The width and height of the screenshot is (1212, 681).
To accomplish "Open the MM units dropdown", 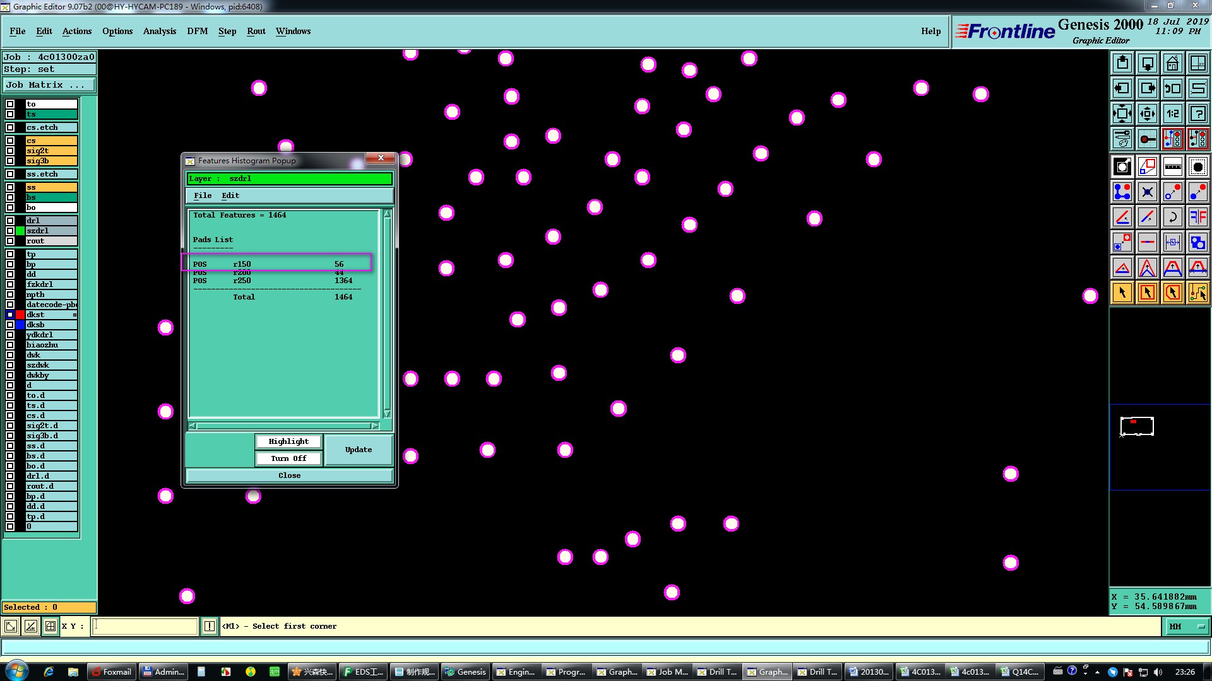I will tap(1186, 626).
